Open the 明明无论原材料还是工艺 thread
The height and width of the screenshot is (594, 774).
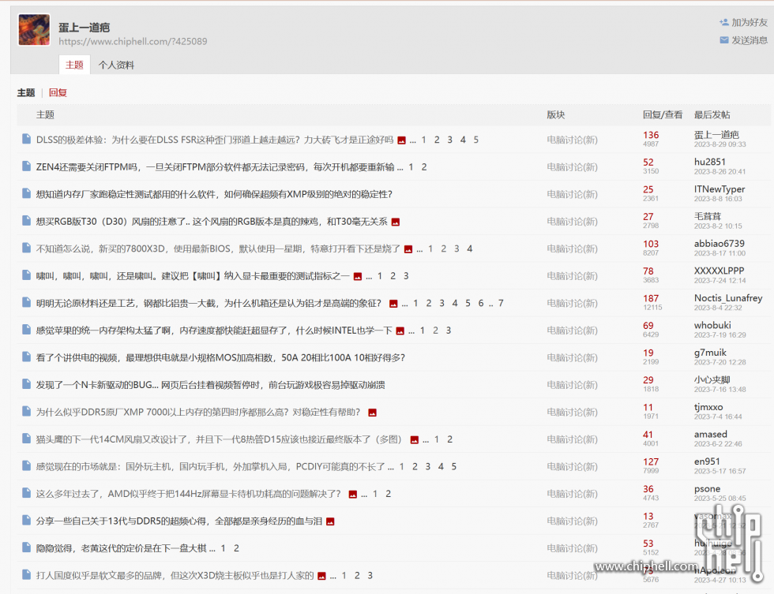(209, 303)
